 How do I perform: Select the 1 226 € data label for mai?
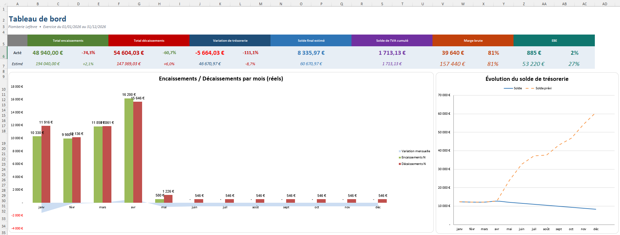tap(168, 191)
